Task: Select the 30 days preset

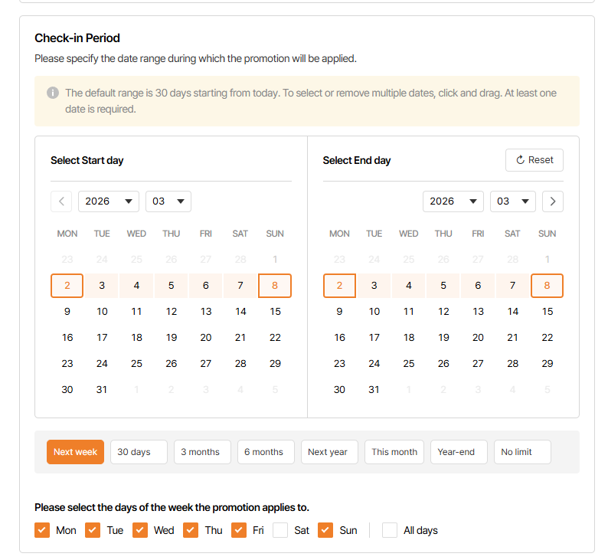Action: pos(139,452)
